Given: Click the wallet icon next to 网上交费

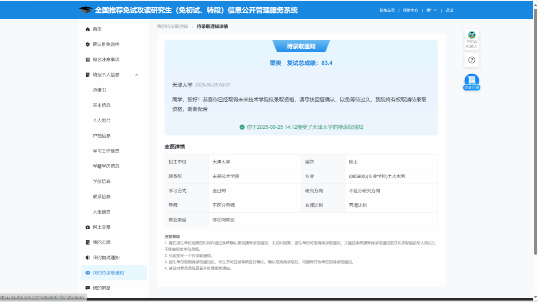Looking at the screenshot, I should pyautogui.click(x=88, y=227).
